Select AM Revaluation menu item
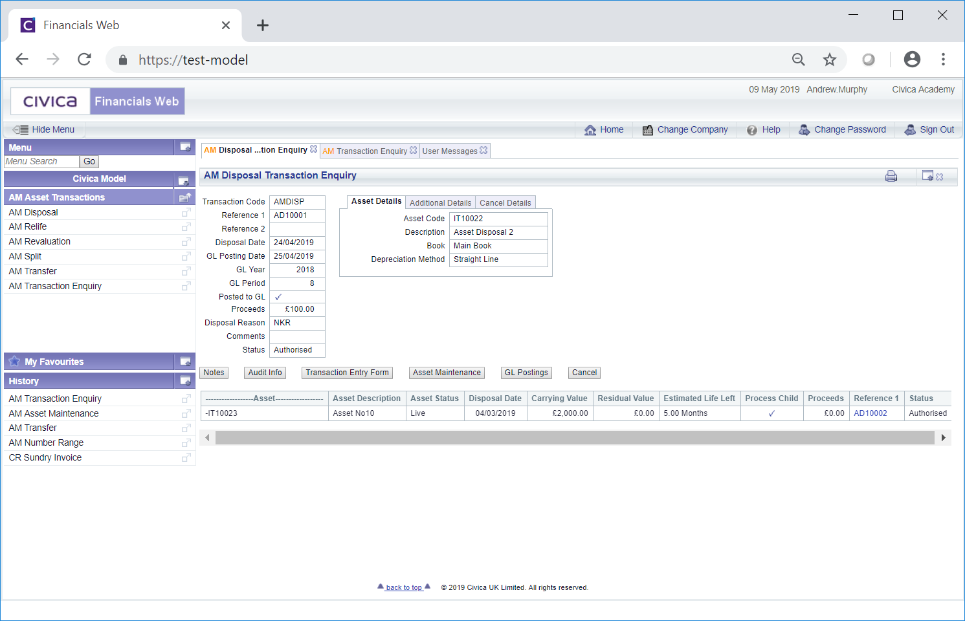This screenshot has height=621, width=965. point(39,241)
